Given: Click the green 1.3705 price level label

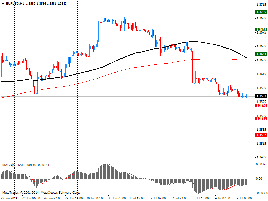Looking at the screenshot, I should 261,12.
